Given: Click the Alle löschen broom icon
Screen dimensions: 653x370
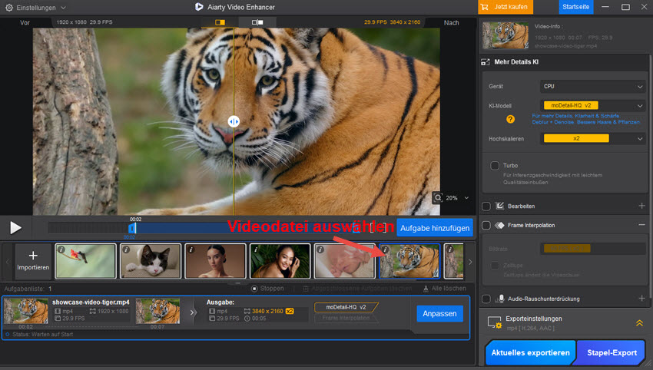Looking at the screenshot, I should coord(426,289).
